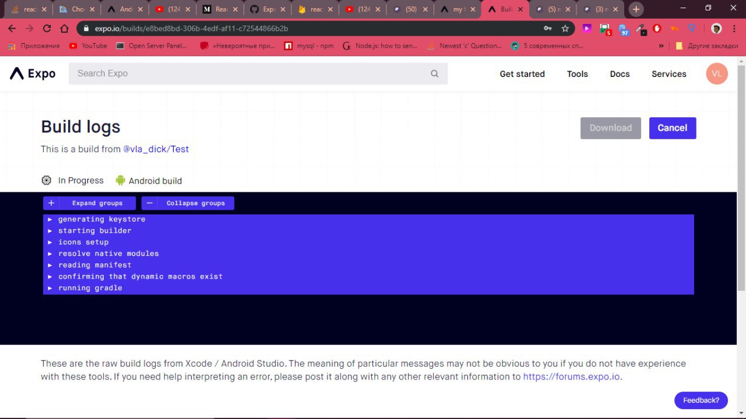Expand the resolve native modules log group
This screenshot has width=746, height=419.
pyautogui.click(x=368, y=253)
